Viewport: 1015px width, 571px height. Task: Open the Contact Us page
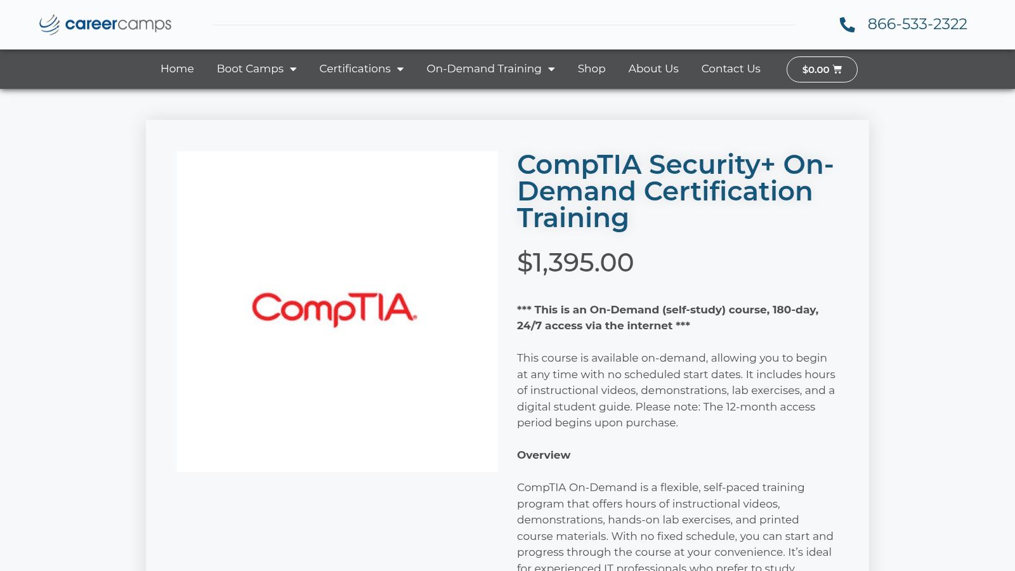(x=731, y=69)
